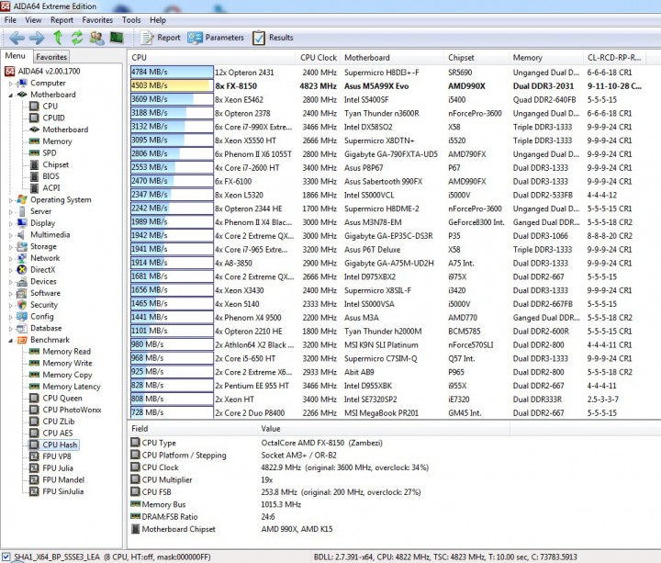This screenshot has height=563, width=661.
Task: Select the DirectX tree item
Action: point(36,270)
